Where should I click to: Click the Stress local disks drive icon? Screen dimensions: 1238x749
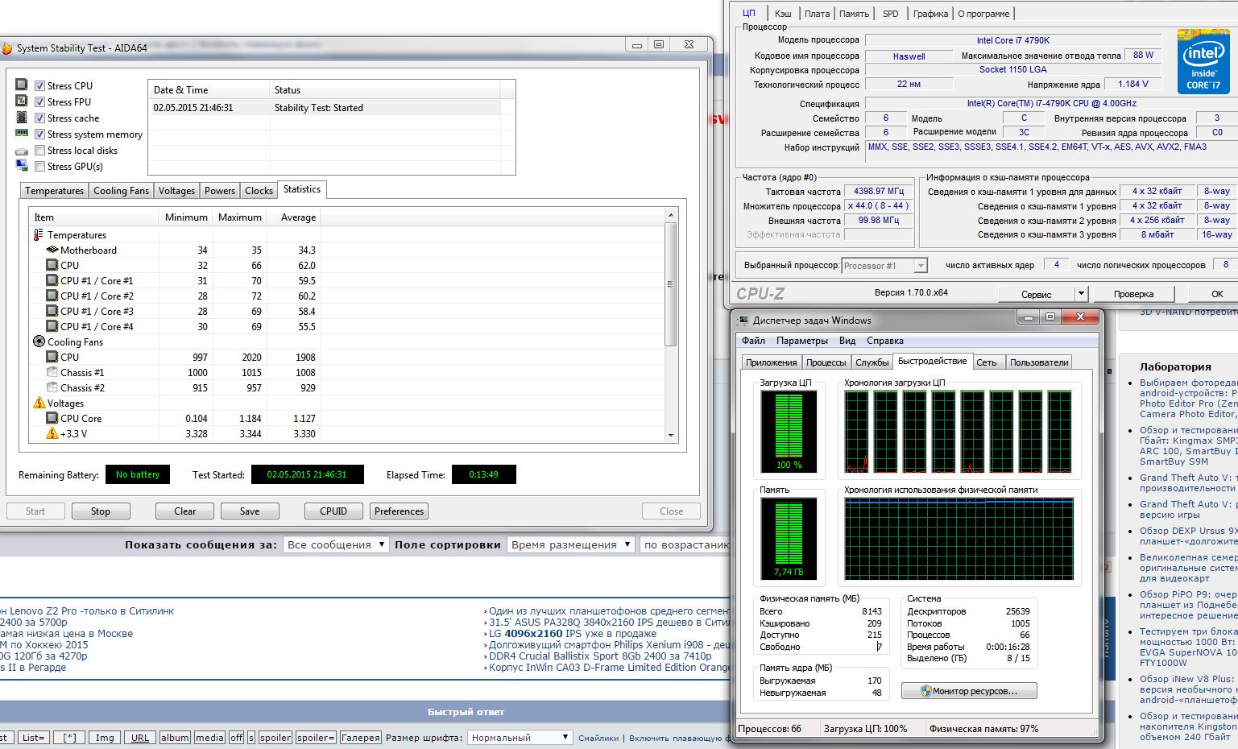point(22,151)
